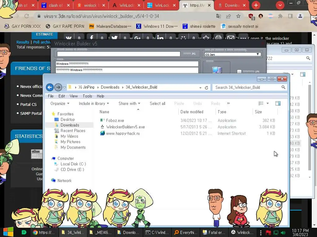Open Chrome taskbar item https://
This screenshot has height=237, width=317.
(44, 232)
